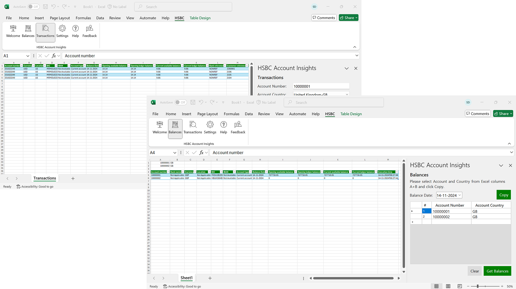Select Balances icon in the back window ribbon
516x289 pixels.
(x=28, y=32)
